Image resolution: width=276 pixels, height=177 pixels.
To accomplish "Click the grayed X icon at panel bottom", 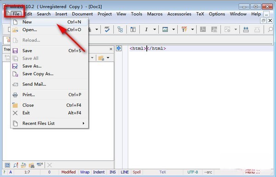I will 50,165.
